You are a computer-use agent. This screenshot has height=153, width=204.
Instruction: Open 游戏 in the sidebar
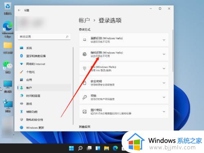point(44,104)
